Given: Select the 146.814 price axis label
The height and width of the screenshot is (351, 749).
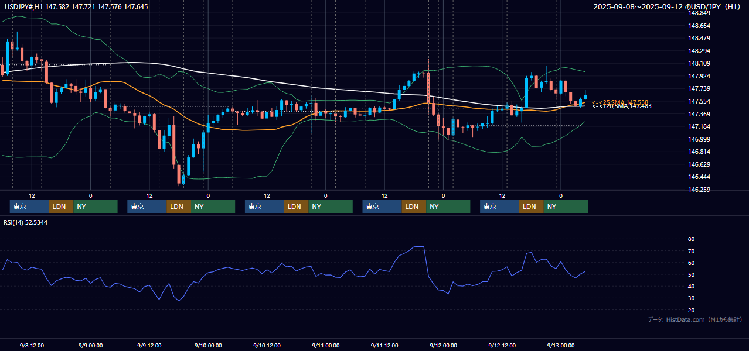Looking at the screenshot, I should coord(699,152).
